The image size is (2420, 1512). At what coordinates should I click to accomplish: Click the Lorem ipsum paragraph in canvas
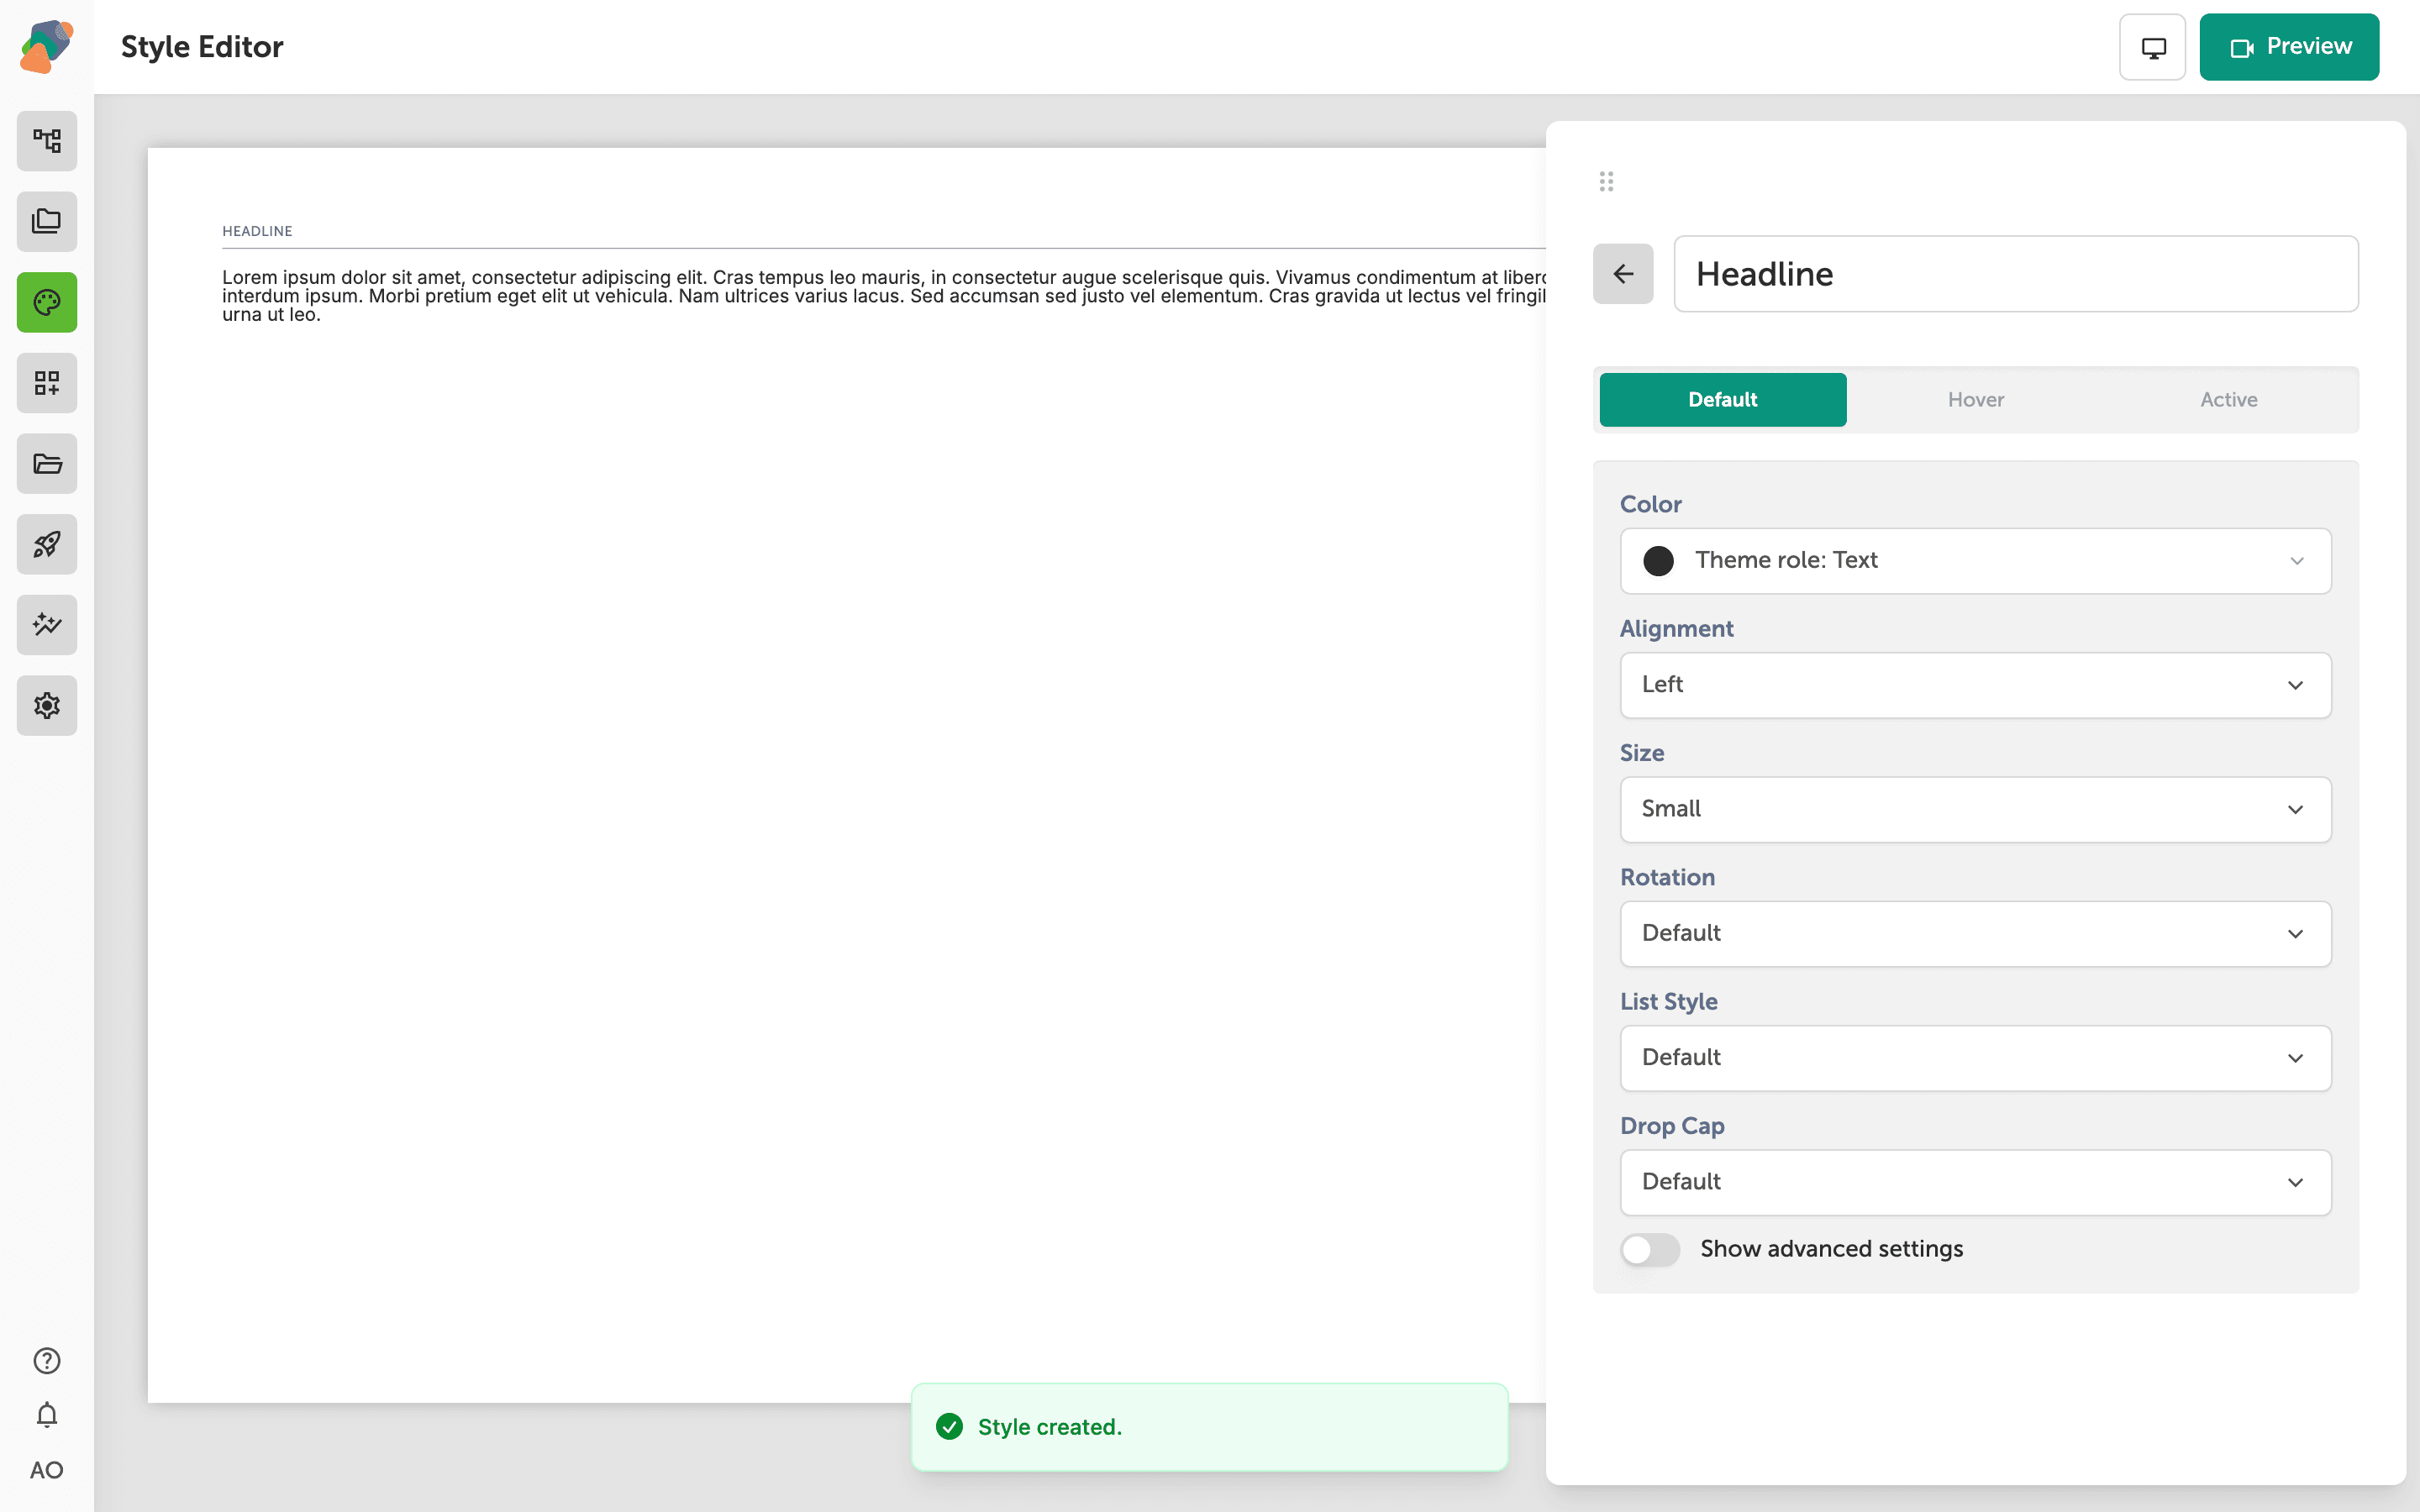[884, 295]
